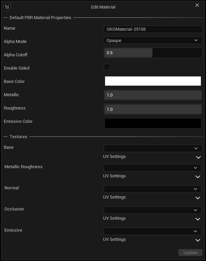Toggle the Double Sided checkbox
The image size is (206, 261).
(x=107, y=67)
